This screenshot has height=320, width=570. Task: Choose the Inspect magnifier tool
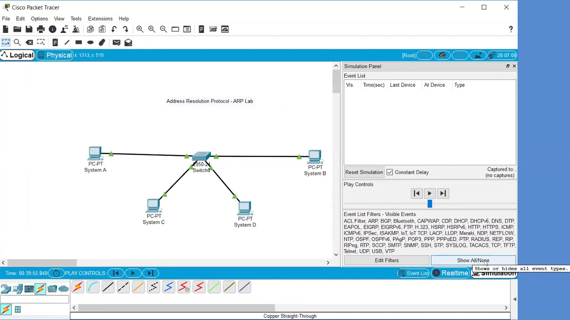[x=17, y=42]
